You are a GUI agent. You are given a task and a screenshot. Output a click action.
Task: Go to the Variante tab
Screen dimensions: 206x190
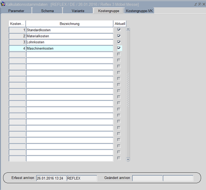point(78,11)
